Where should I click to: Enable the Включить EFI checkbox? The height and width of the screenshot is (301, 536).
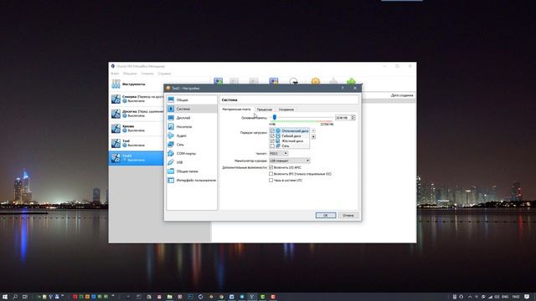tap(271, 174)
